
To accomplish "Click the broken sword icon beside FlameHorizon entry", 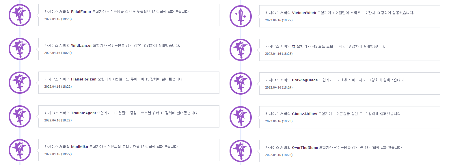I will [x=20, y=83].
